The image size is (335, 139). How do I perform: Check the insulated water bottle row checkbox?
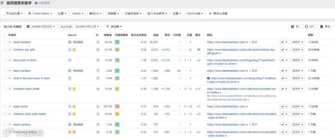click(5, 89)
